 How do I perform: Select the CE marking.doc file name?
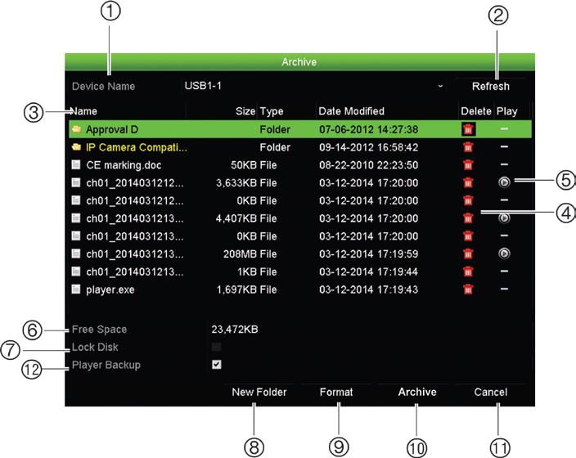tap(124, 165)
